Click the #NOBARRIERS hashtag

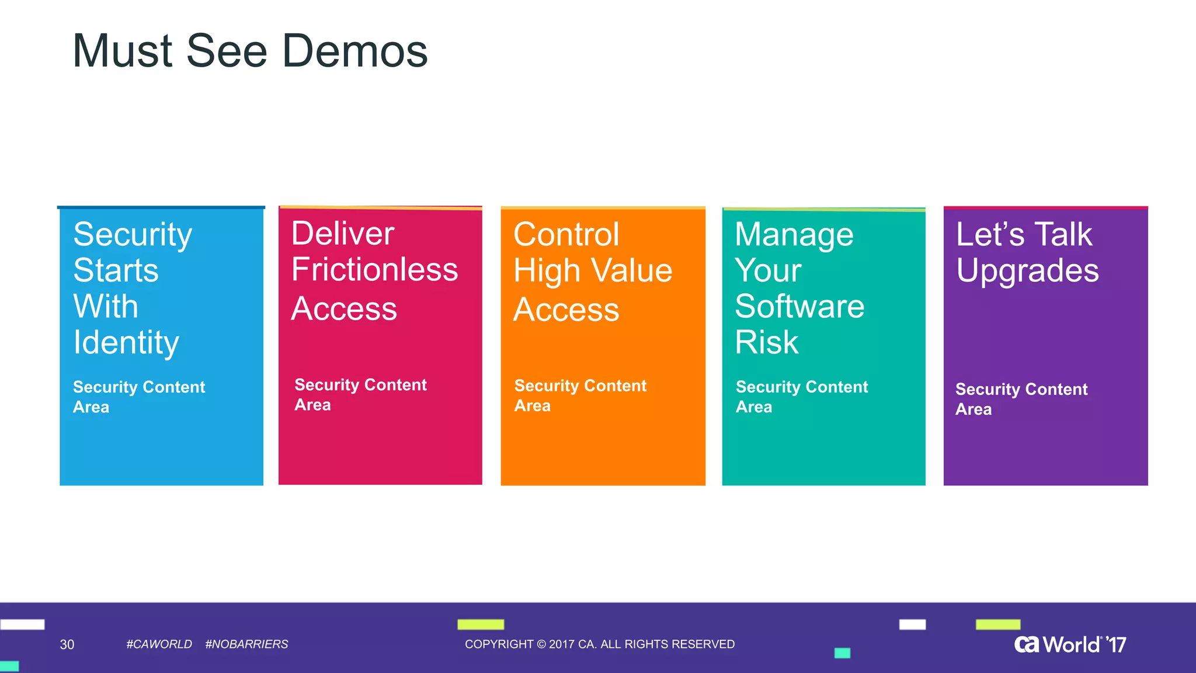pos(246,644)
